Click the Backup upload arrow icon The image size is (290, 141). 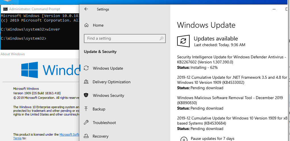pos(86,109)
